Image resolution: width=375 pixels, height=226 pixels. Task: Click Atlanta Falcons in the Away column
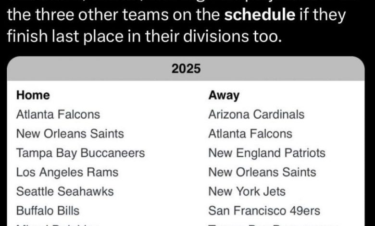tap(250, 134)
